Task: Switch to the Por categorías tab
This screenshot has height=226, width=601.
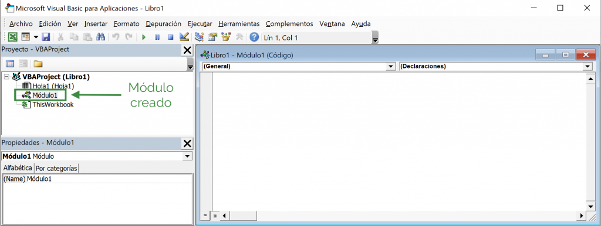Action: click(57, 168)
